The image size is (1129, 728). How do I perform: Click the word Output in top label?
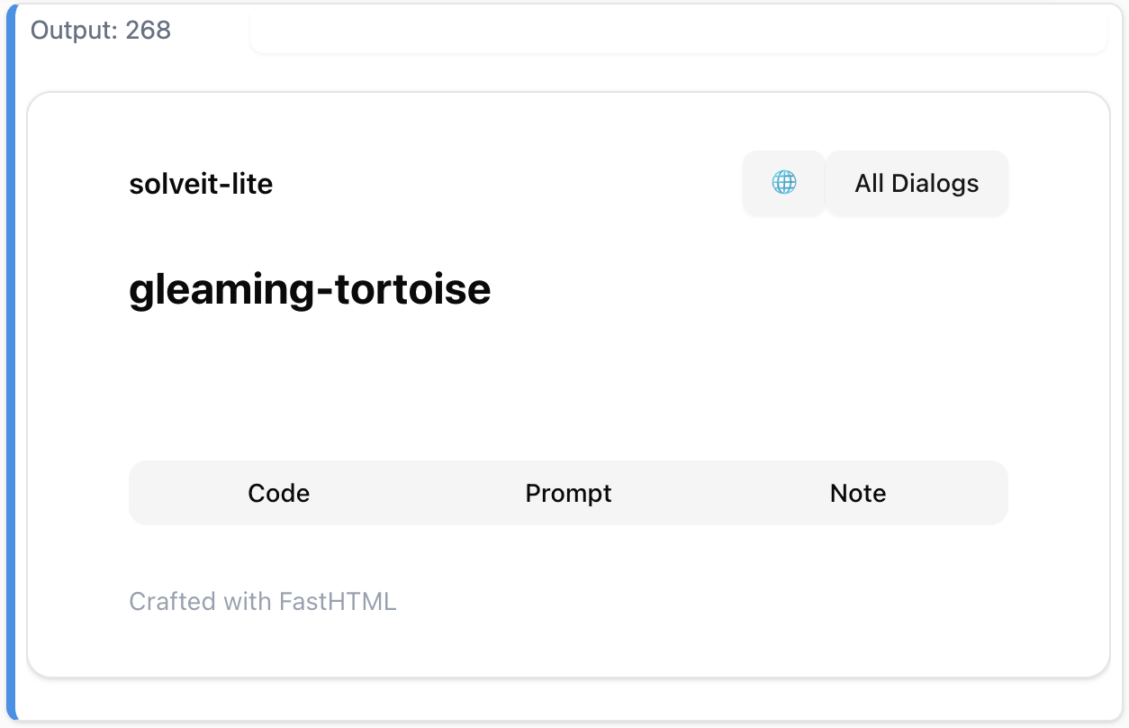[73, 31]
